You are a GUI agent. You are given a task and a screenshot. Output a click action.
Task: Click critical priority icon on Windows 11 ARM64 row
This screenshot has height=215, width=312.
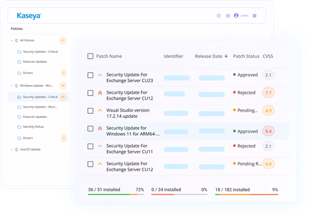100,128
